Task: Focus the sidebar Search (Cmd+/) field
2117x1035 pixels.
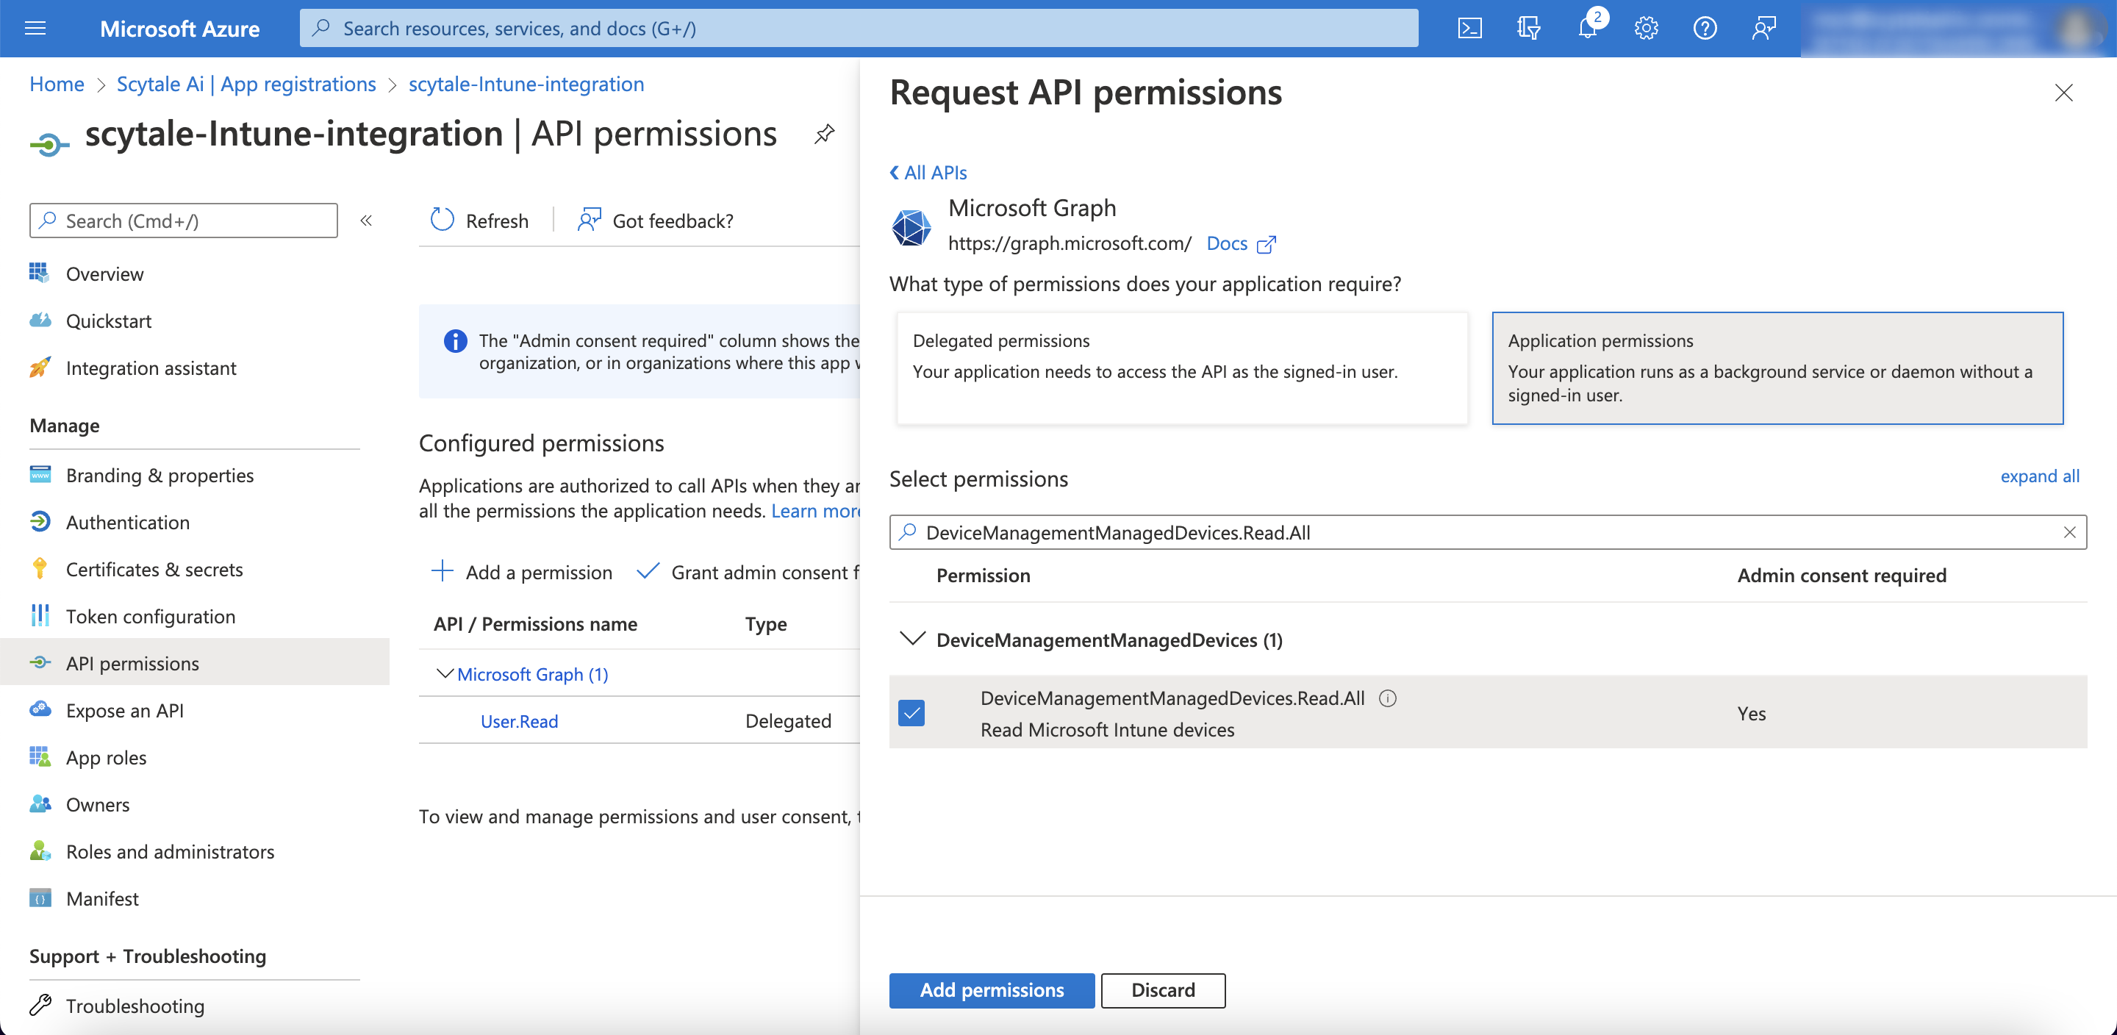Action: click(x=183, y=221)
